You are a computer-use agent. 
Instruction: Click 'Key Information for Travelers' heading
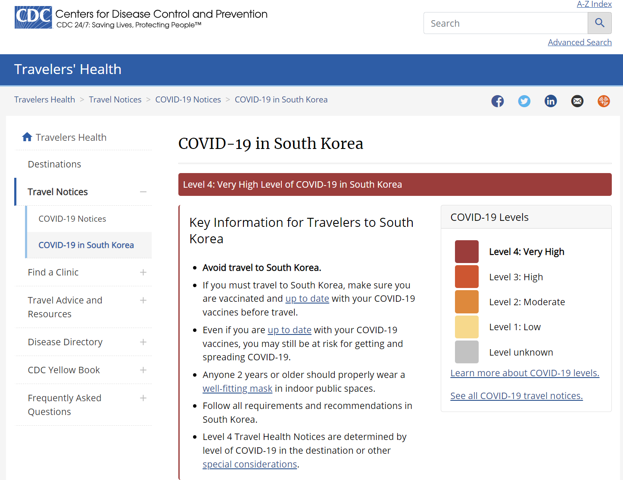(301, 230)
